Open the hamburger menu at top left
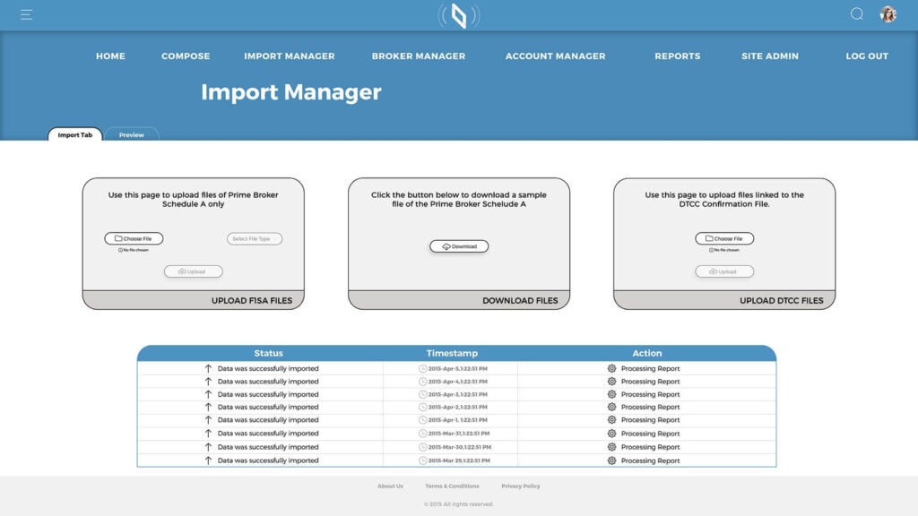Viewport: 918px width, 516px height. click(26, 13)
